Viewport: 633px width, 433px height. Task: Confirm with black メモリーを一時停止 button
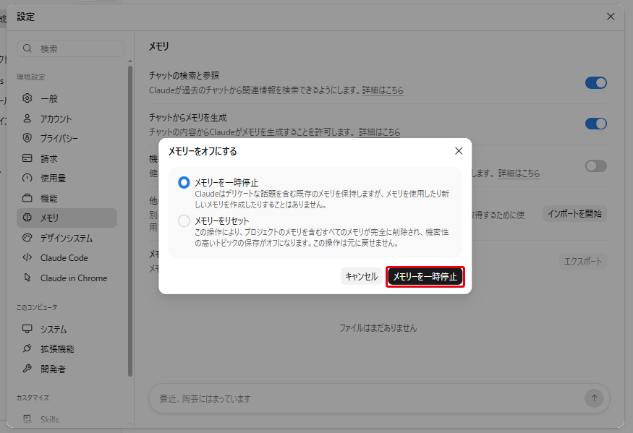click(x=425, y=276)
